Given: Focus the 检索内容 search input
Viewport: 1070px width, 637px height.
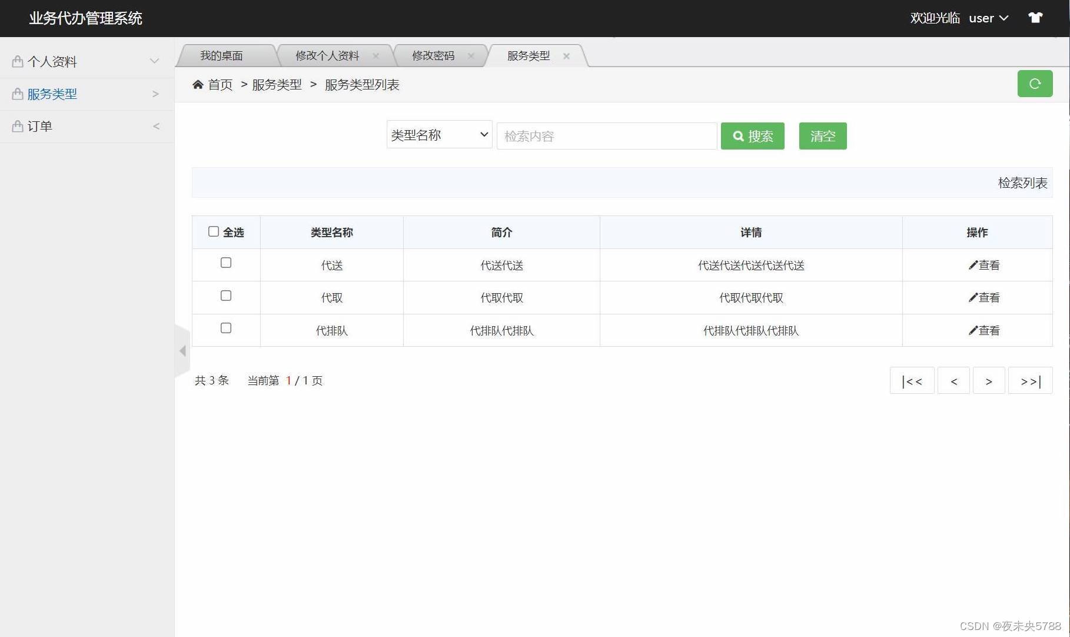Looking at the screenshot, I should click(607, 136).
